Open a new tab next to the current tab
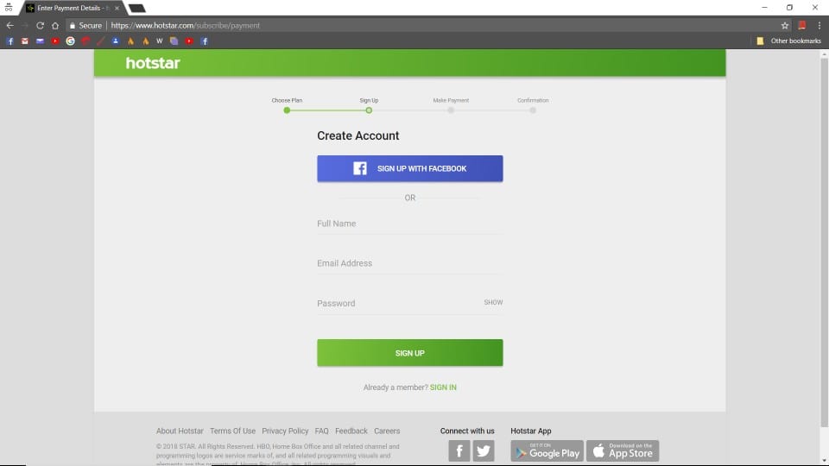The height and width of the screenshot is (466, 829). pyautogui.click(x=137, y=8)
